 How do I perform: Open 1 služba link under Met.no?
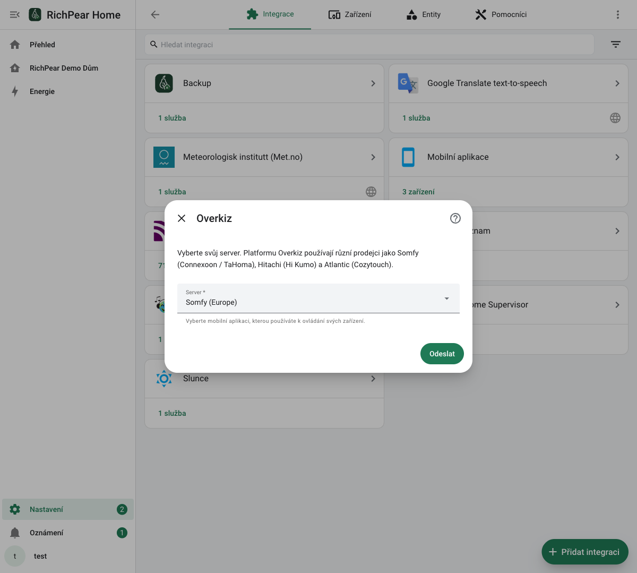(172, 192)
